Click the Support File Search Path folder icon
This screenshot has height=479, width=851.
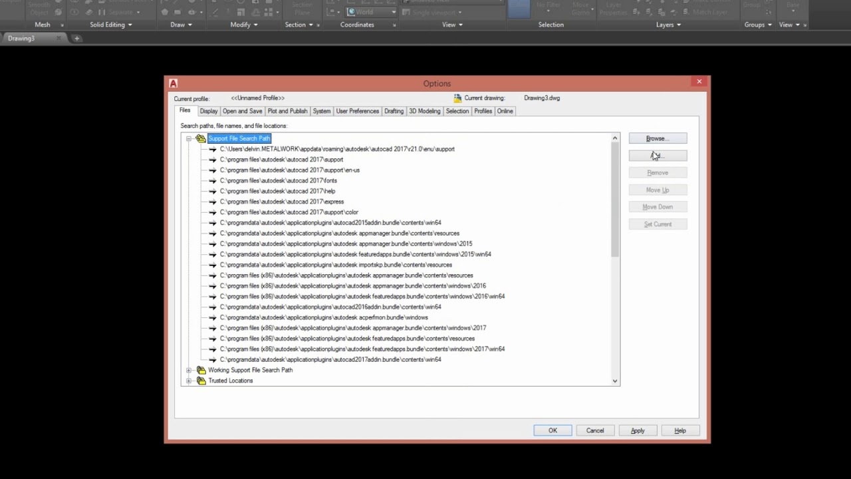coord(201,138)
